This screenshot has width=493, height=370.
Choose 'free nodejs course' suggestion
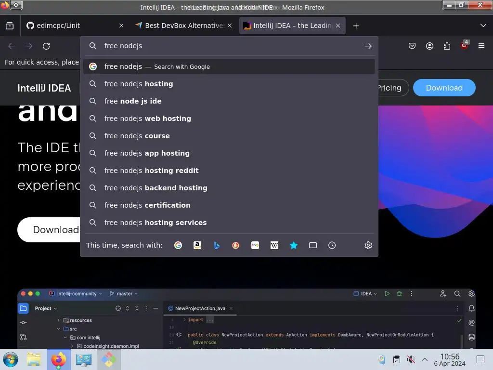tap(229, 135)
